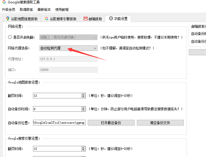Viewport: 206px width, 157px height.
Task: Select the 功能设置 tab
Action: [x=118, y=19]
